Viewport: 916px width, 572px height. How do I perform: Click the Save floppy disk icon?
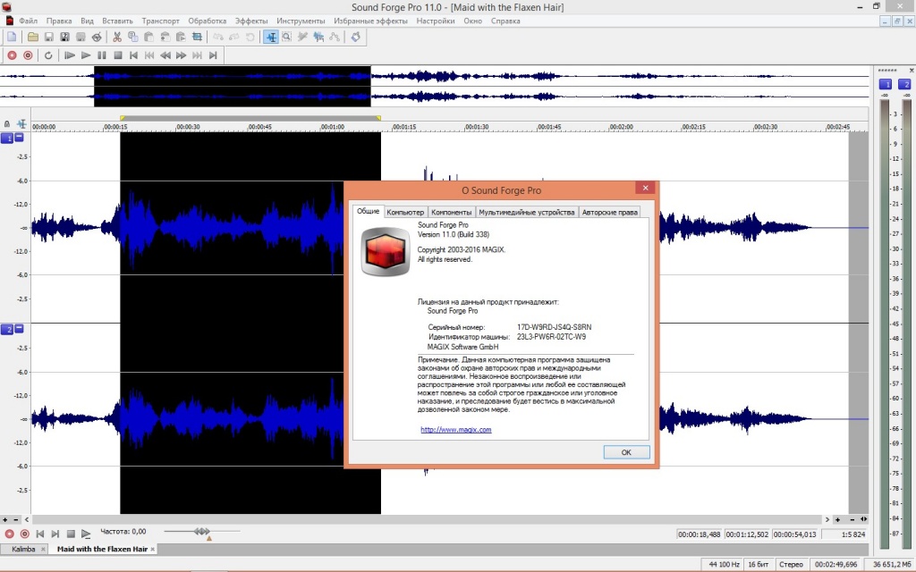[x=49, y=37]
